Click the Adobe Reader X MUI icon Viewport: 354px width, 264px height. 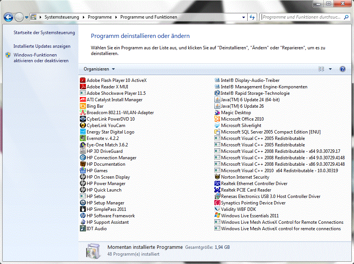point(83,86)
